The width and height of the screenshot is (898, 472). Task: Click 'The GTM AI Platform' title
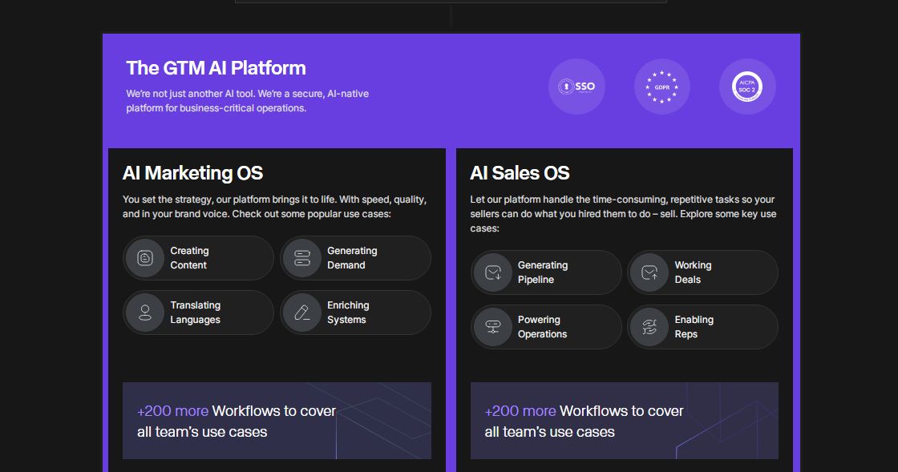click(216, 68)
